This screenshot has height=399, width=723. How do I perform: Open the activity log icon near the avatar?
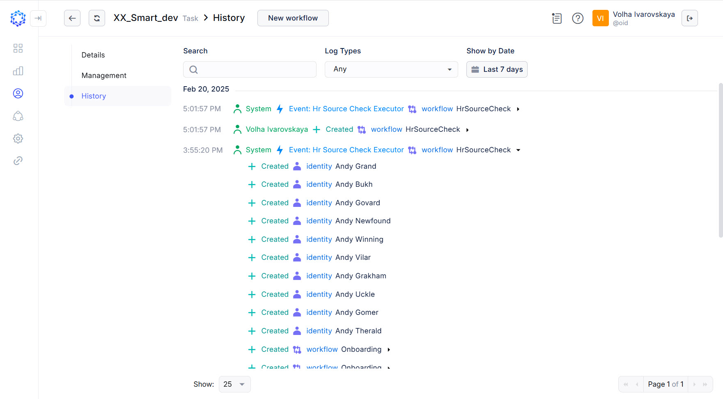(557, 18)
